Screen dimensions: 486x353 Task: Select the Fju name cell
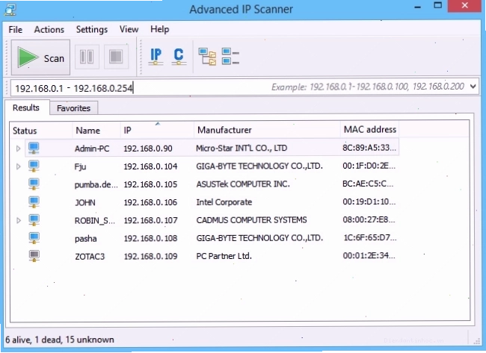point(80,167)
